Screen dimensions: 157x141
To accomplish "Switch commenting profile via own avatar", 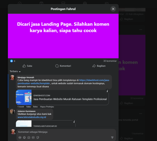I will coord(13,132).
